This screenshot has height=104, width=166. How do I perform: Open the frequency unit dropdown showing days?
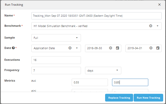click(103, 71)
